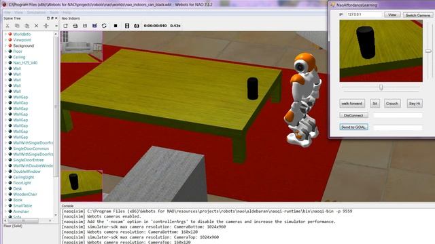This screenshot has height=244, width=435.
Task: Click the Cut icon in Scene Tree toolbar
Action: point(7,26)
